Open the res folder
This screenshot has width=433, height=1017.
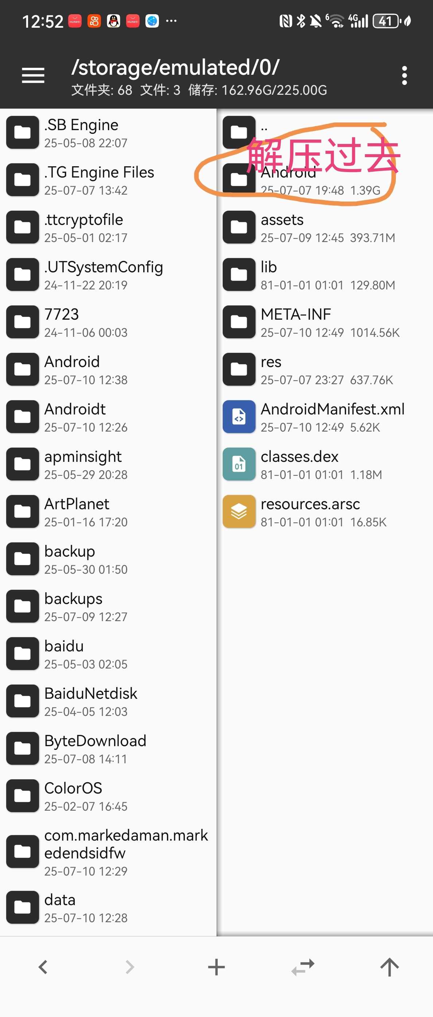pyautogui.click(x=324, y=369)
